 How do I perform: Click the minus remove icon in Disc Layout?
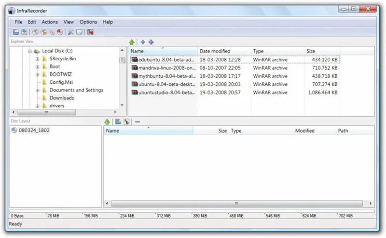(138, 122)
